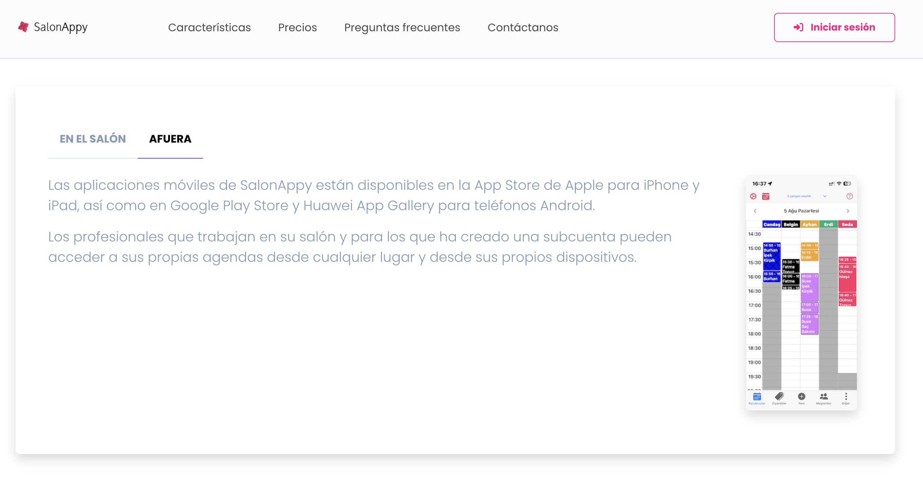Switch to the EN EL SALÓN tab

click(92, 139)
